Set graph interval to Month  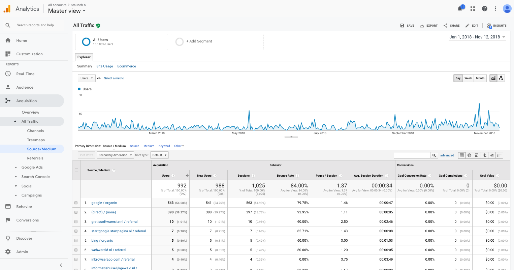point(480,78)
